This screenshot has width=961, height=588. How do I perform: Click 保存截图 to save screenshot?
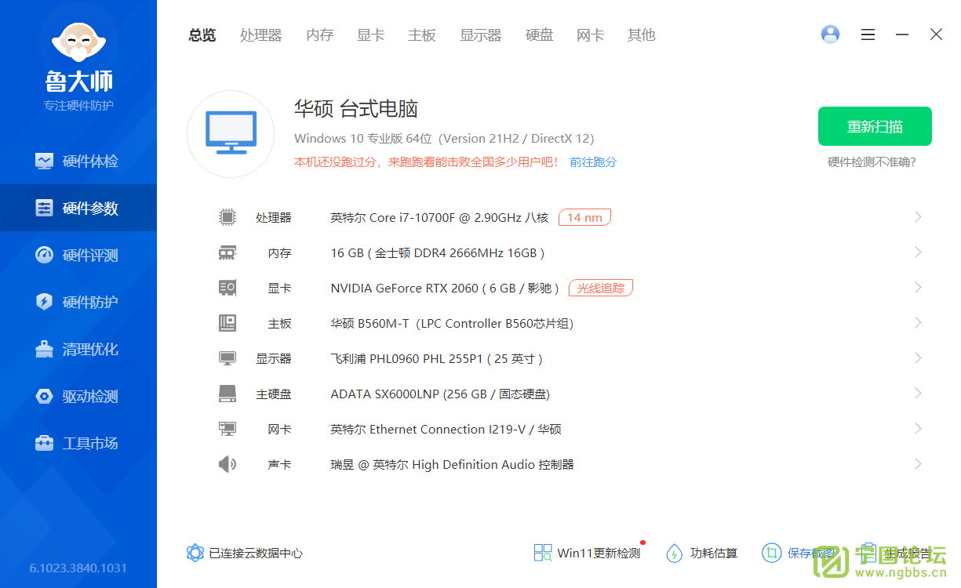[799, 553]
